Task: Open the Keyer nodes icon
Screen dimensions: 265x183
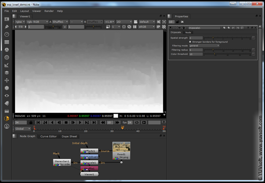Action: pos(7,65)
